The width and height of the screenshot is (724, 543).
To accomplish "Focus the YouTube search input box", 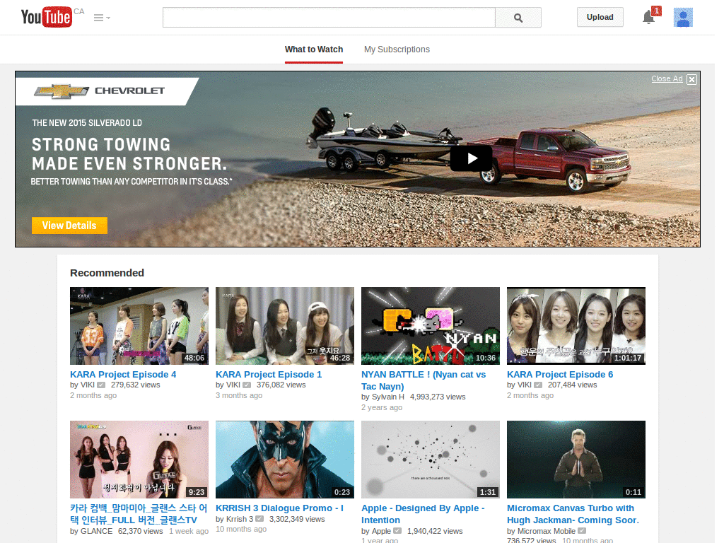I will [329, 18].
